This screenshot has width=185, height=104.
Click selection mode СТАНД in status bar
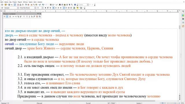113,103
